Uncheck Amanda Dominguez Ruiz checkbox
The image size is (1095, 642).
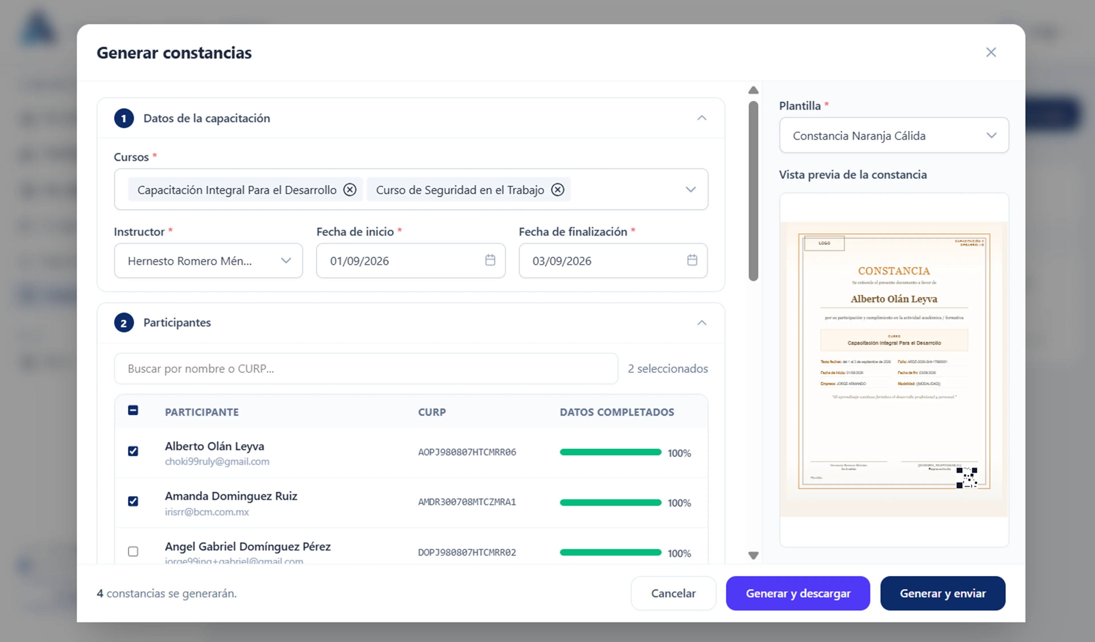tap(133, 501)
